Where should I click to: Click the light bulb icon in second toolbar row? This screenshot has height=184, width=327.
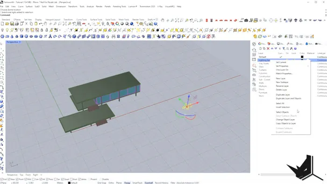7,30
